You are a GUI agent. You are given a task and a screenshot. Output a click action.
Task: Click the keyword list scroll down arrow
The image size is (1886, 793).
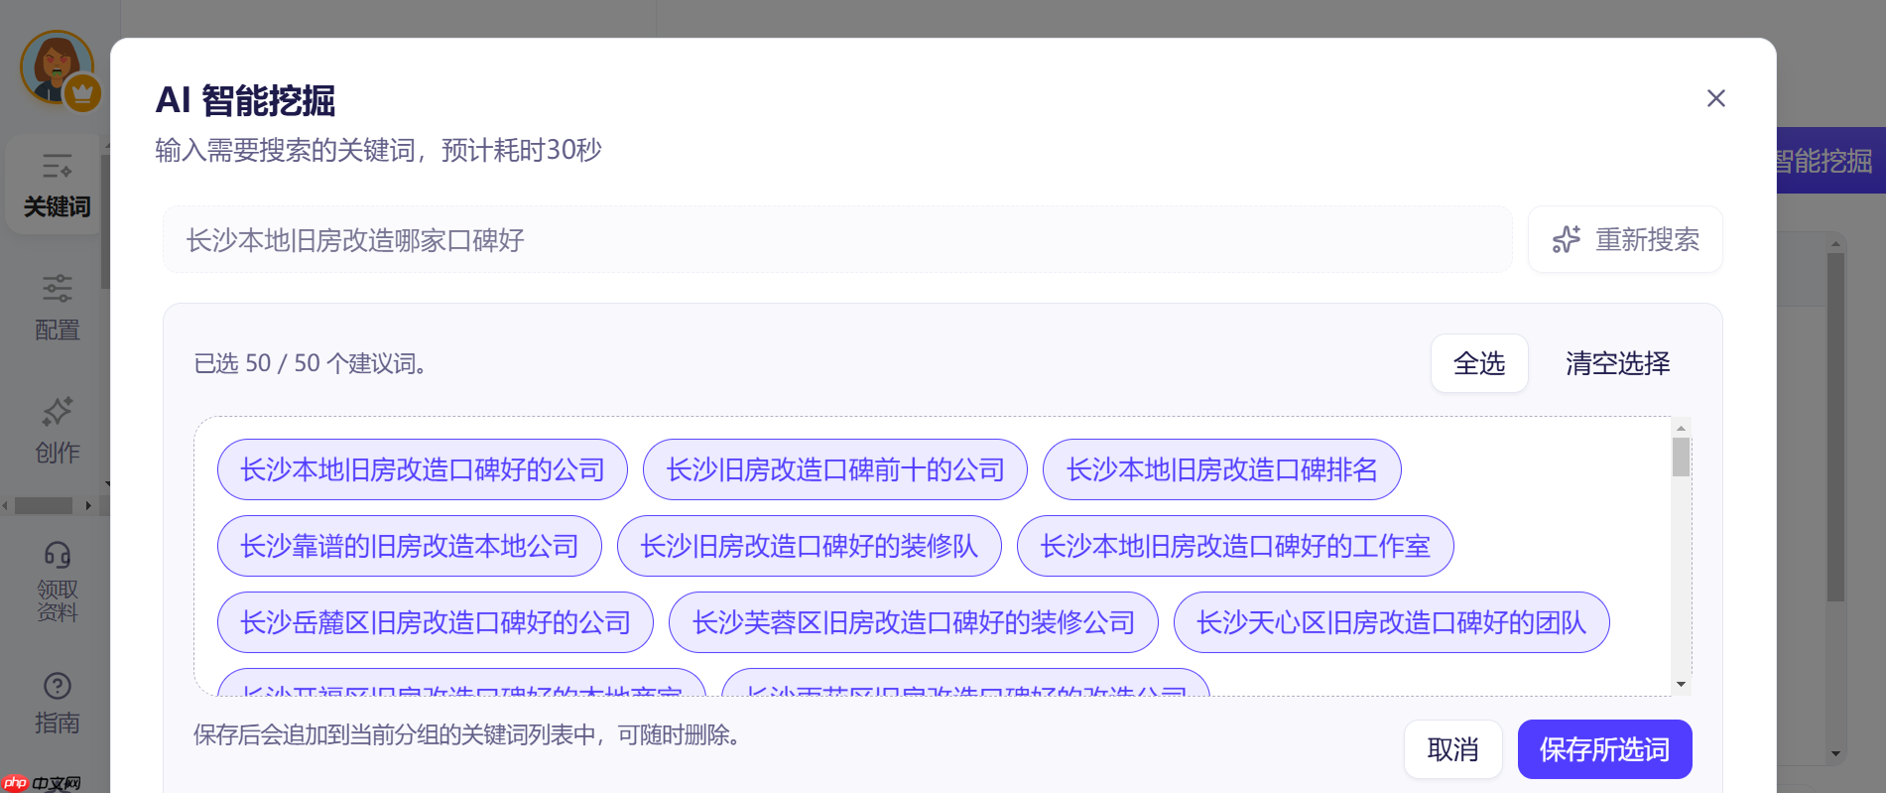(x=1681, y=684)
